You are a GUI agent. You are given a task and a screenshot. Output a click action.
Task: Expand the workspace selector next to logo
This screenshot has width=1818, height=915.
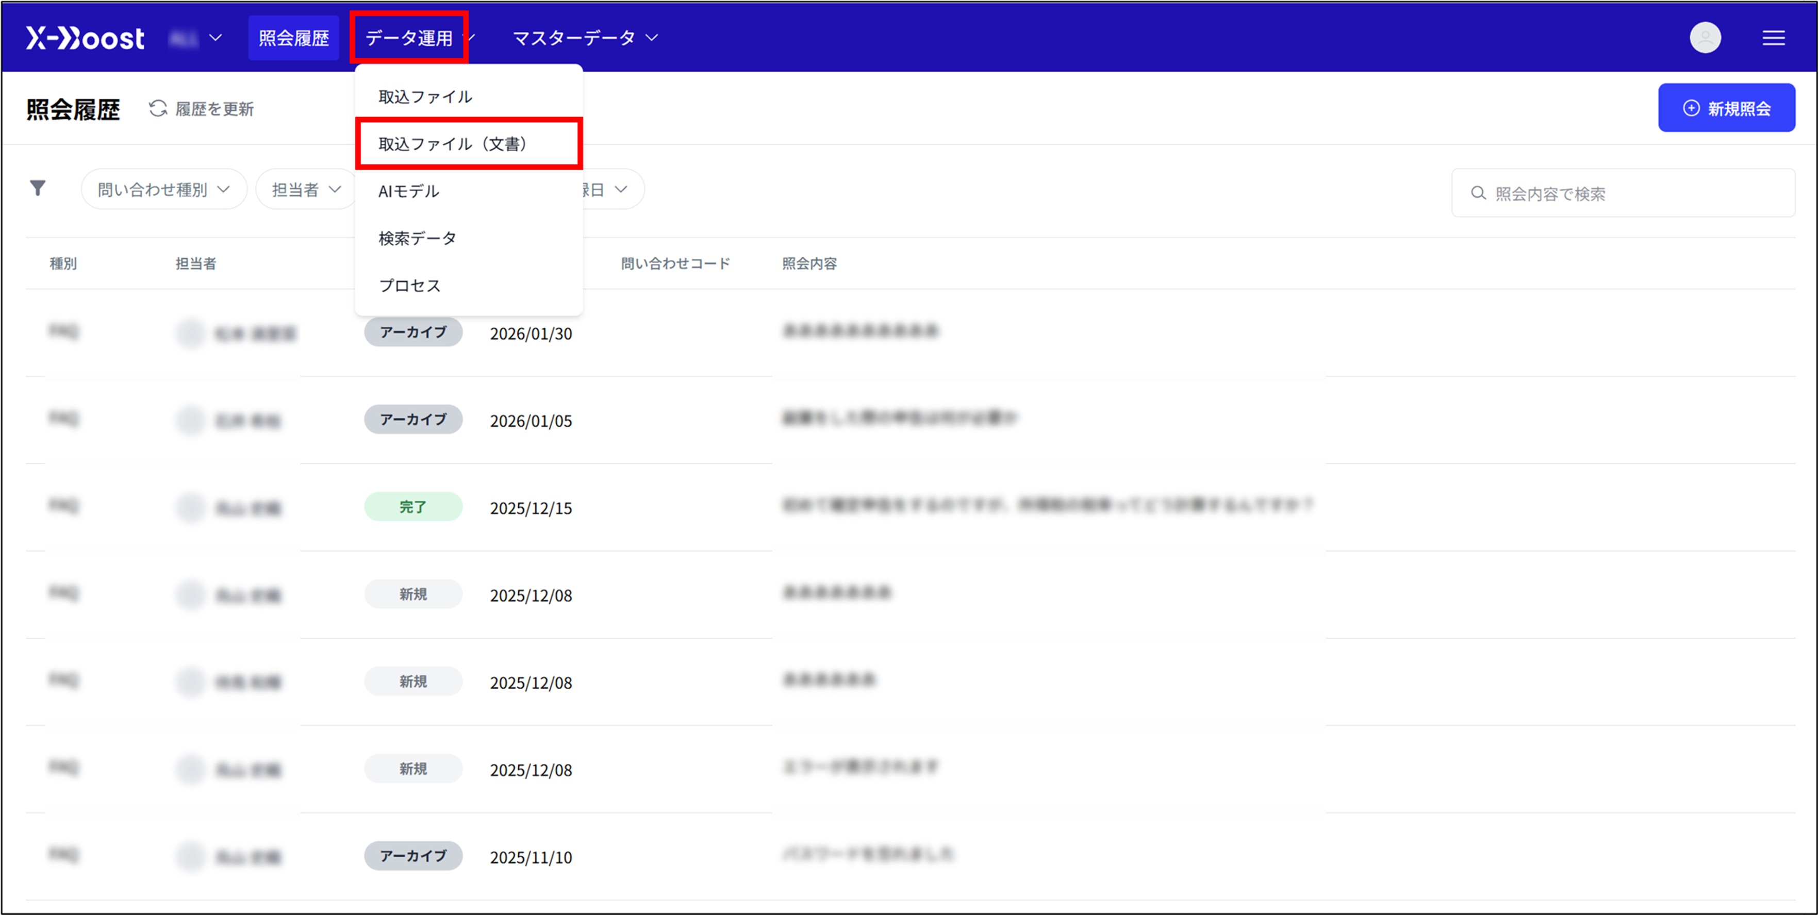pos(196,38)
